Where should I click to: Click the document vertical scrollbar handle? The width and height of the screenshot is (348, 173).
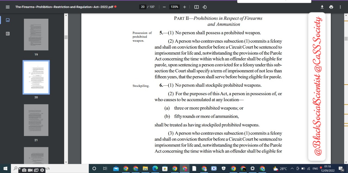coord(346,39)
